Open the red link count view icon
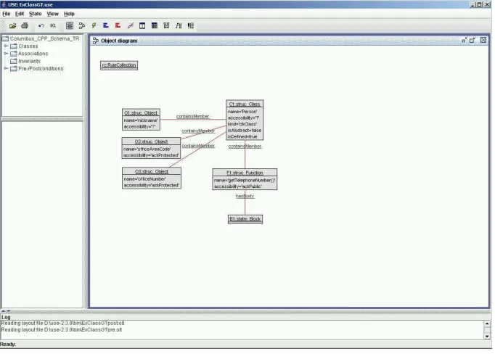Screen dimensions: 495x354 tap(118, 25)
